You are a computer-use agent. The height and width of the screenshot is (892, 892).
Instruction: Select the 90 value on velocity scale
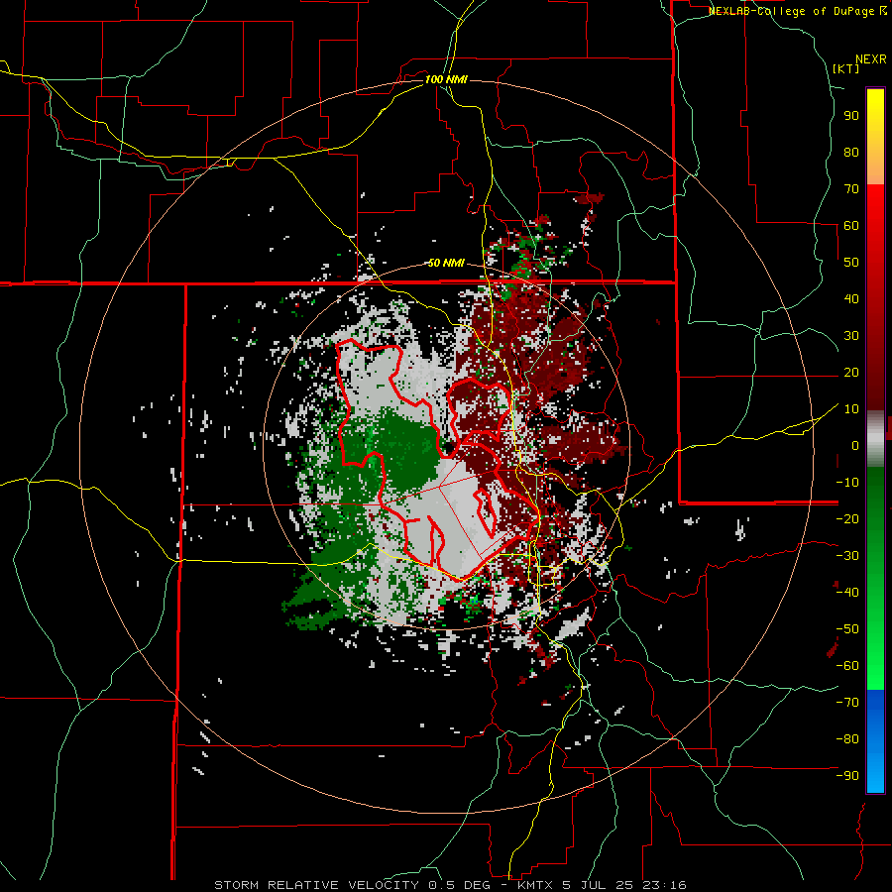pos(851,116)
